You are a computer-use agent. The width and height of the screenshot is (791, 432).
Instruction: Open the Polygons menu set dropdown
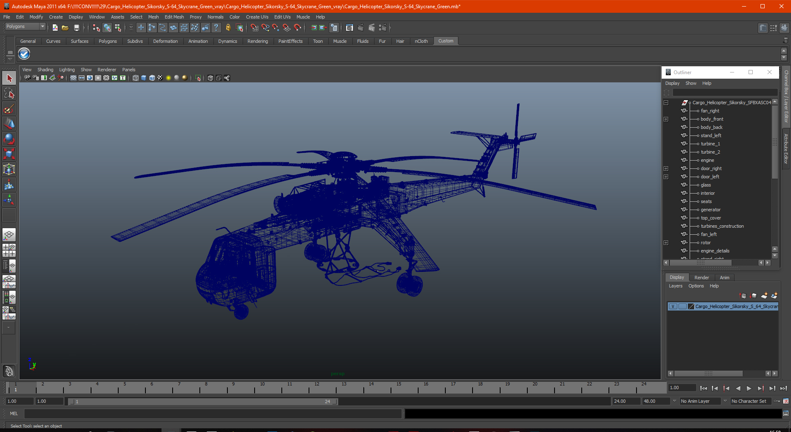[25, 26]
